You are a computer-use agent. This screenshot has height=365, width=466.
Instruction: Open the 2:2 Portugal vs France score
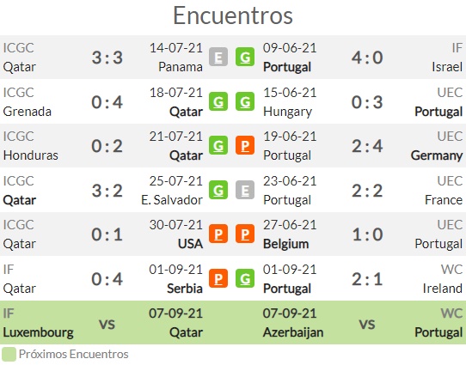tap(367, 190)
